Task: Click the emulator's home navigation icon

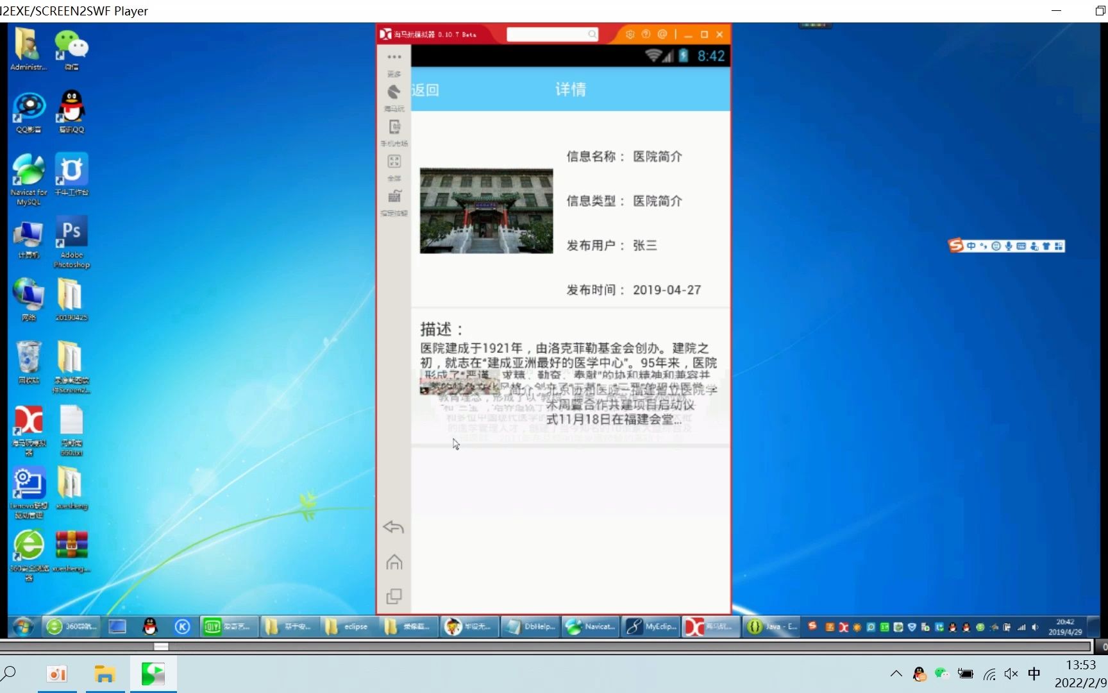Action: [394, 562]
